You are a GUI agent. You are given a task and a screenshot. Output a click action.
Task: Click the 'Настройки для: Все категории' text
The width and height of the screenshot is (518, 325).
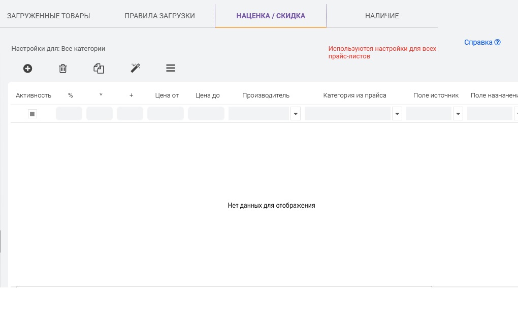coord(58,49)
